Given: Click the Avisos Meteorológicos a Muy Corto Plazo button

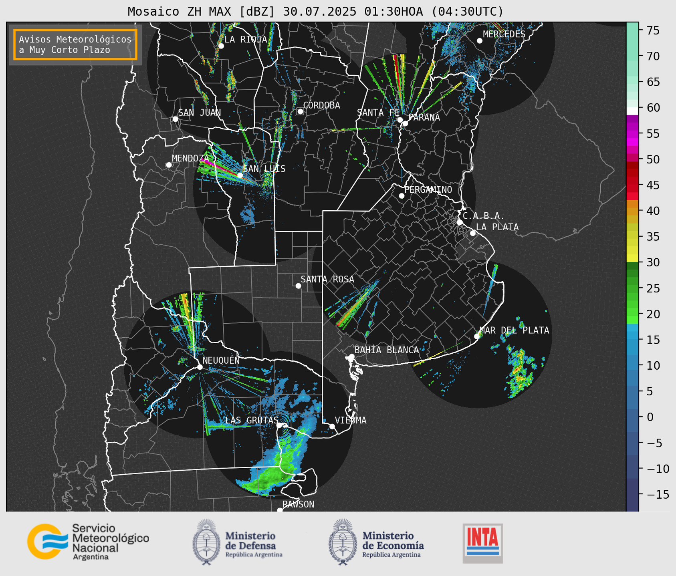Looking at the screenshot, I should [75, 44].
